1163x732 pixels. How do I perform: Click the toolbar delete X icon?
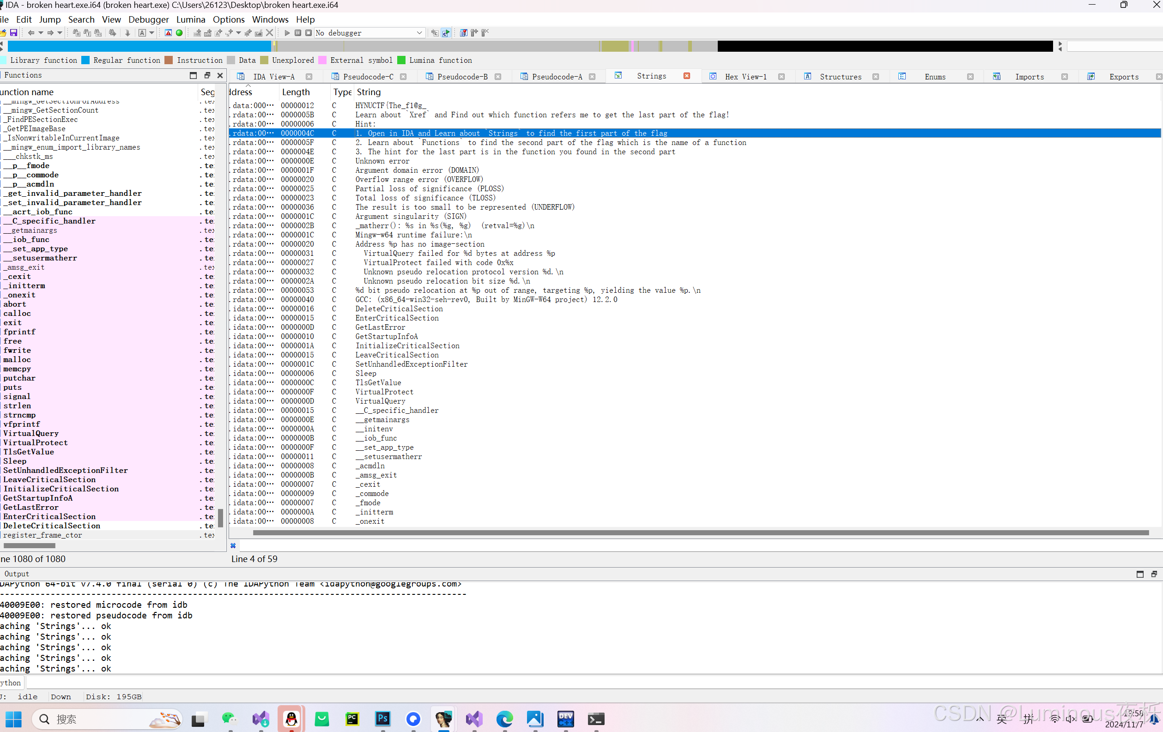[269, 33]
